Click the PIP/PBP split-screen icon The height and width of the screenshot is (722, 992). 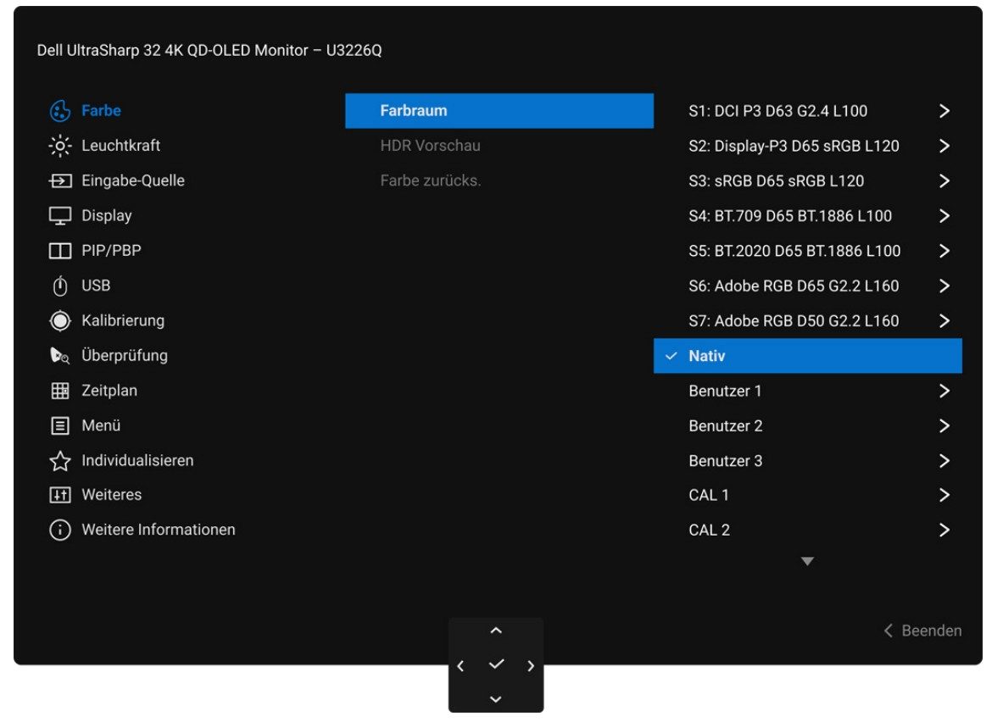point(60,251)
